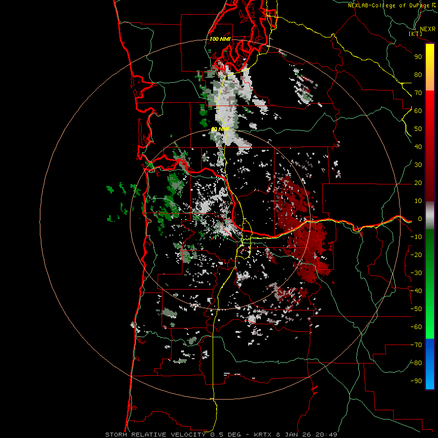Click the 60 value on the velocity scale
This screenshot has height=438, width=438.
[x=418, y=111]
